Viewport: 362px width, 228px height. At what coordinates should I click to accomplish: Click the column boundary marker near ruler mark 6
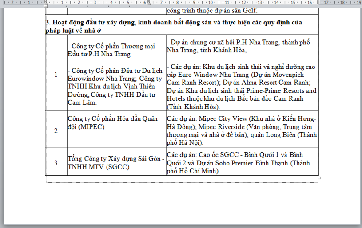point(149,3)
